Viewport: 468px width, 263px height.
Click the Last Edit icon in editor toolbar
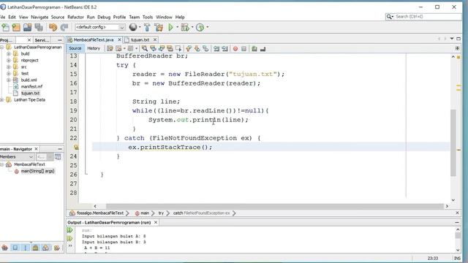[x=110, y=49]
